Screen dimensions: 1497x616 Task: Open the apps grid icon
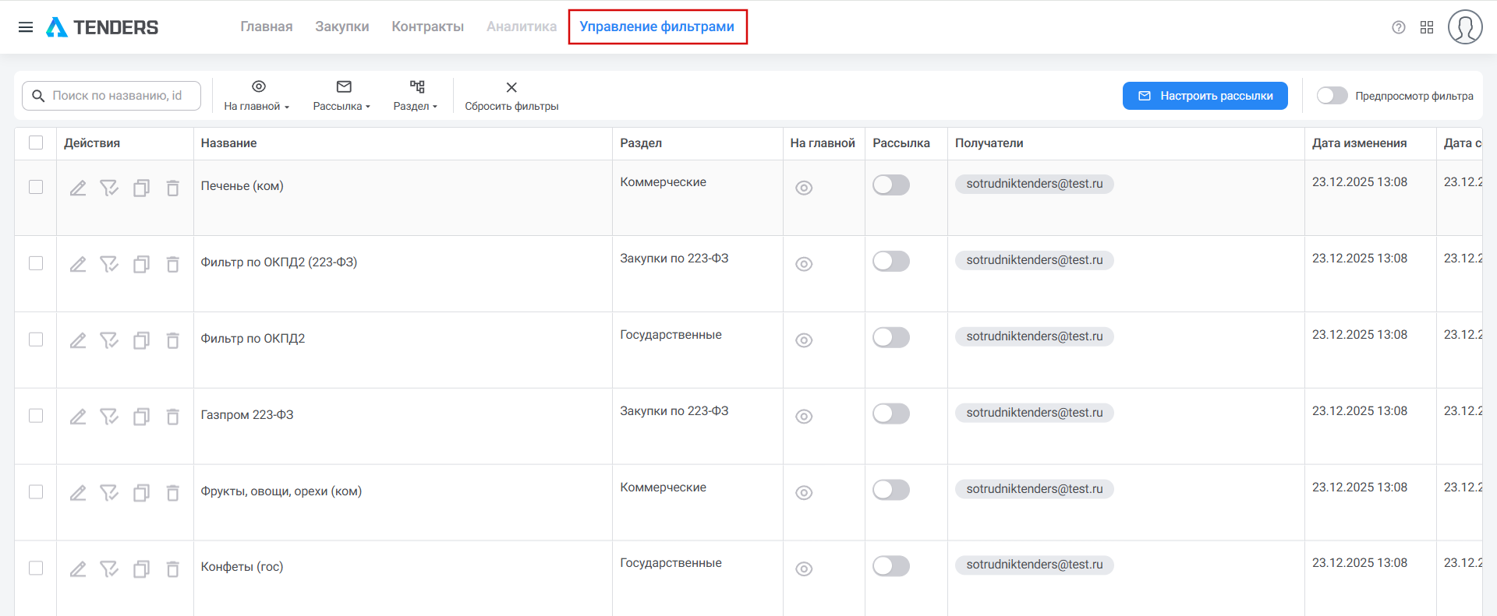pyautogui.click(x=1427, y=27)
